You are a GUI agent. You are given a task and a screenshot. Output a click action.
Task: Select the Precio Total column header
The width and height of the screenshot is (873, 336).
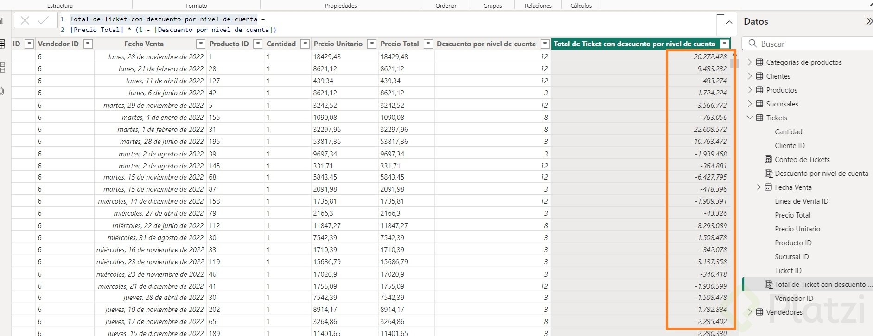coord(400,44)
